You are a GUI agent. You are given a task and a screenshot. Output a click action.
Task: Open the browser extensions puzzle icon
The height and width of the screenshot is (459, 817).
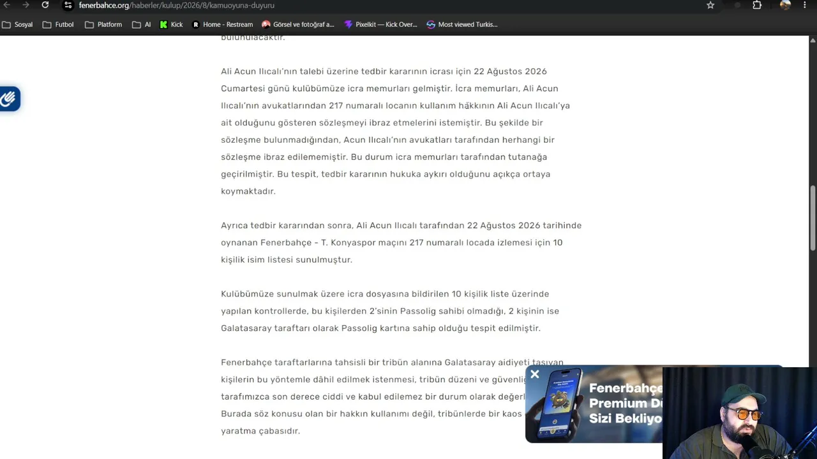tap(757, 5)
